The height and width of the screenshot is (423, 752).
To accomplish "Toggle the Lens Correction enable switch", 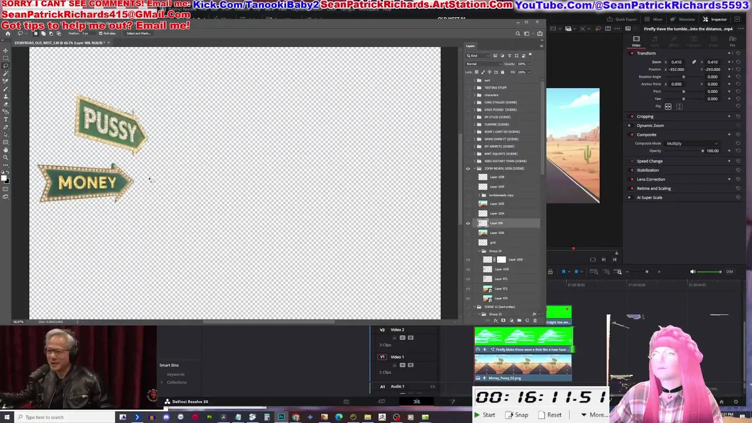I will coord(632,179).
